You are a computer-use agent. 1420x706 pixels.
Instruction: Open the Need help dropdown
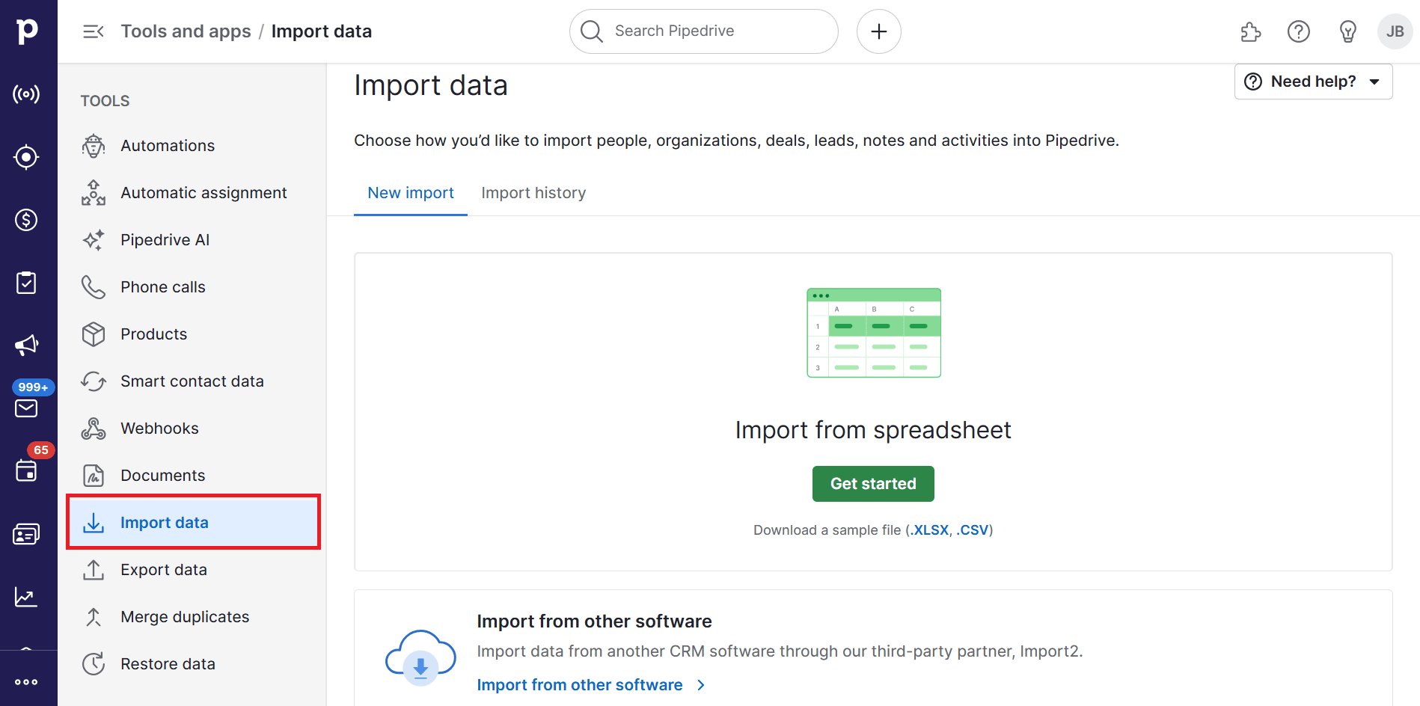click(1313, 82)
